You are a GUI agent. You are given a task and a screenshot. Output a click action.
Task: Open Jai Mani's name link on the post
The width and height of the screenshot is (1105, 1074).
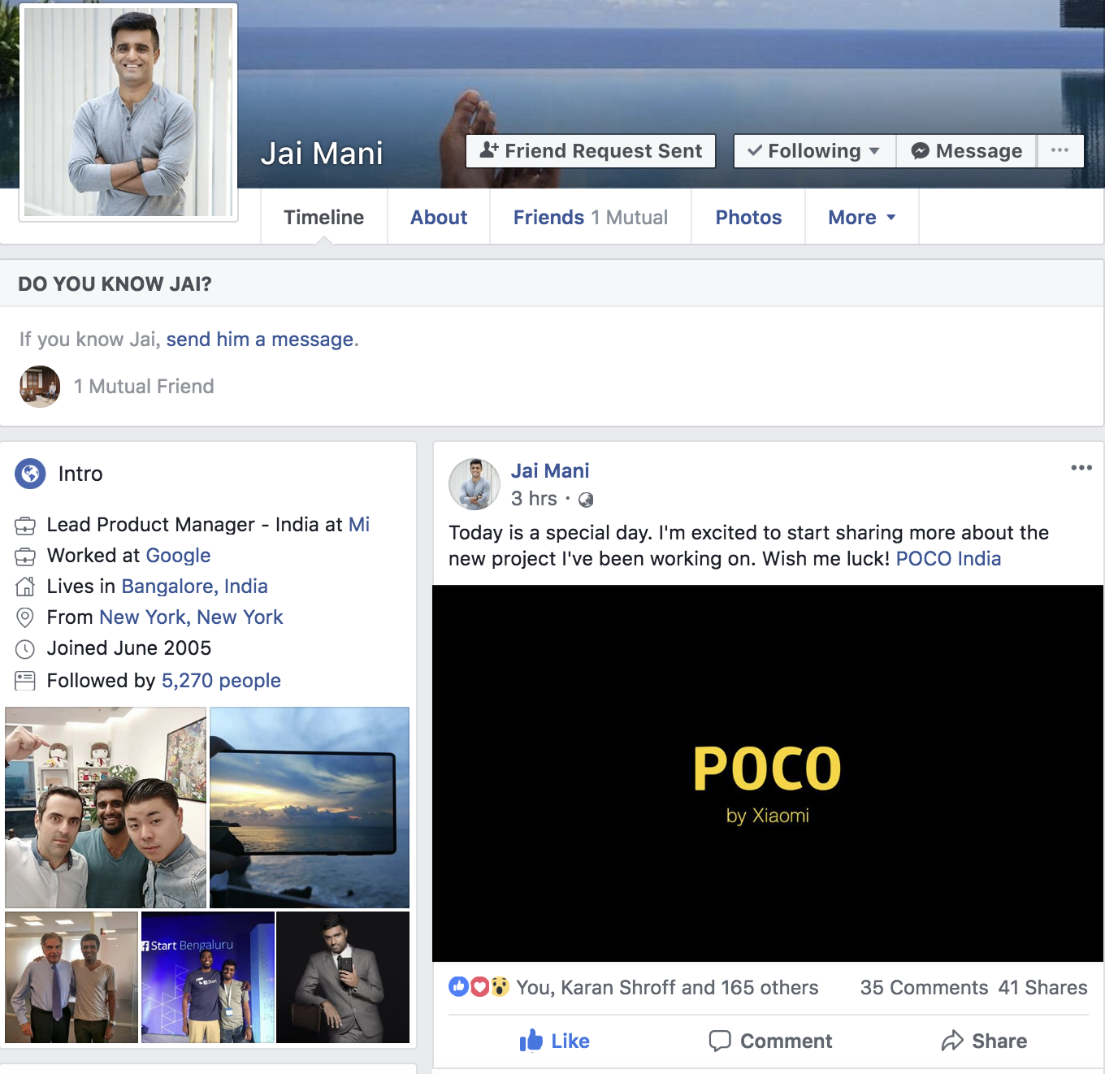(x=550, y=471)
